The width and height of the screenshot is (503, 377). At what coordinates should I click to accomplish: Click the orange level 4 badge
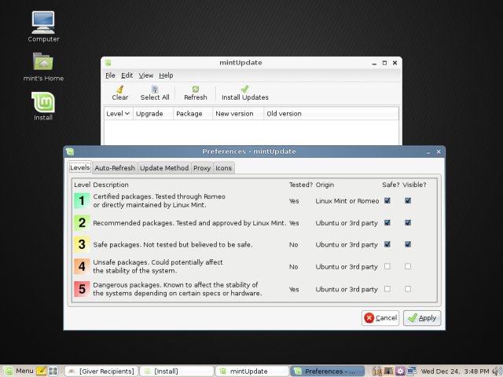[x=82, y=266]
